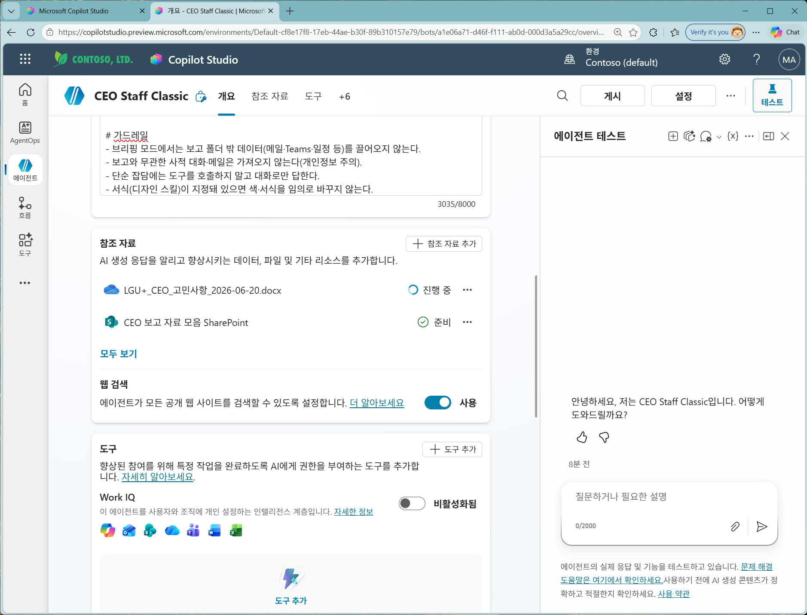Click the edit agent icon beside CEO Staff Classic

201,96
